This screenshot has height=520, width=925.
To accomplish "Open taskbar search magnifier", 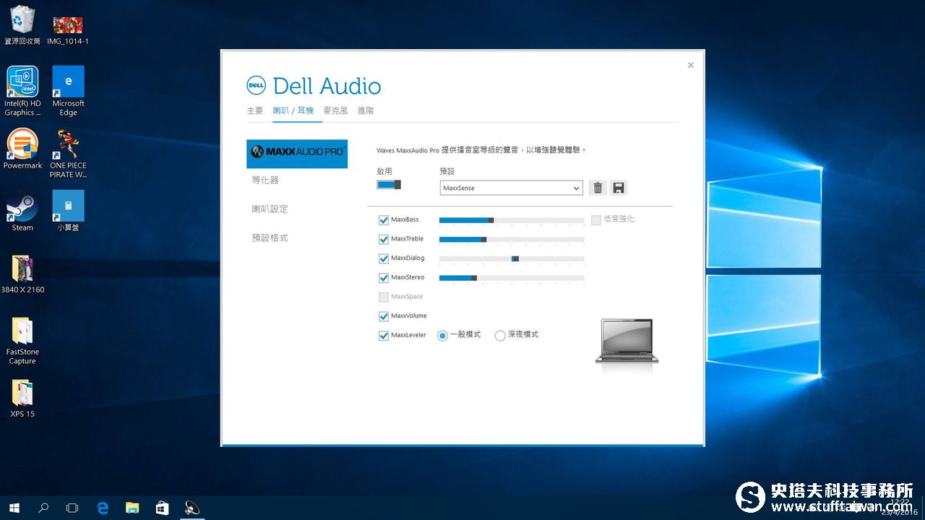I will pyautogui.click(x=43, y=508).
